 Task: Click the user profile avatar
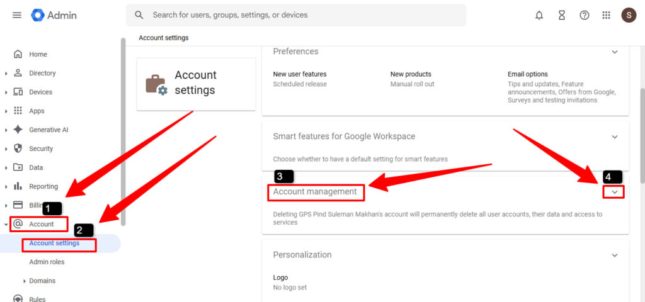point(629,15)
